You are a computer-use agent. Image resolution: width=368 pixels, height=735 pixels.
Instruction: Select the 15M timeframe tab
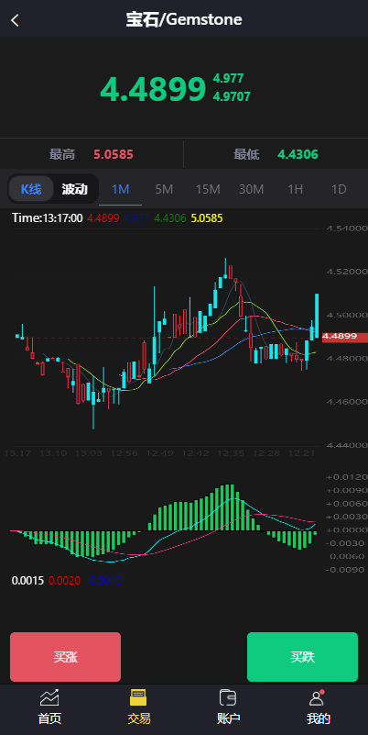(x=208, y=189)
